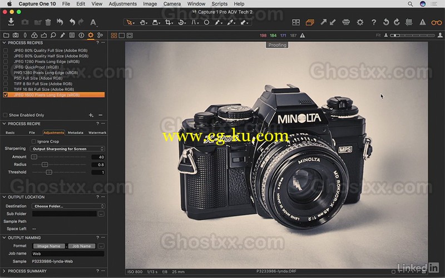Click the orange Edit all selected variants icon

(x=310, y=22)
